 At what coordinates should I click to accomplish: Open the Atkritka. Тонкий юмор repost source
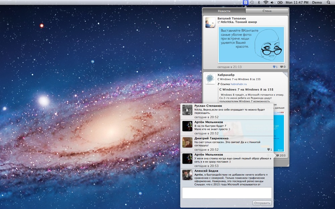click(239, 22)
